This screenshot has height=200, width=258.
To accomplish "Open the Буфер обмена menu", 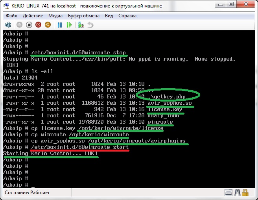I will [x=84, y=16].
